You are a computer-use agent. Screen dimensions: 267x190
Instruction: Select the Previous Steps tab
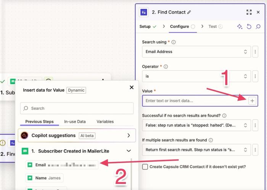39,122
